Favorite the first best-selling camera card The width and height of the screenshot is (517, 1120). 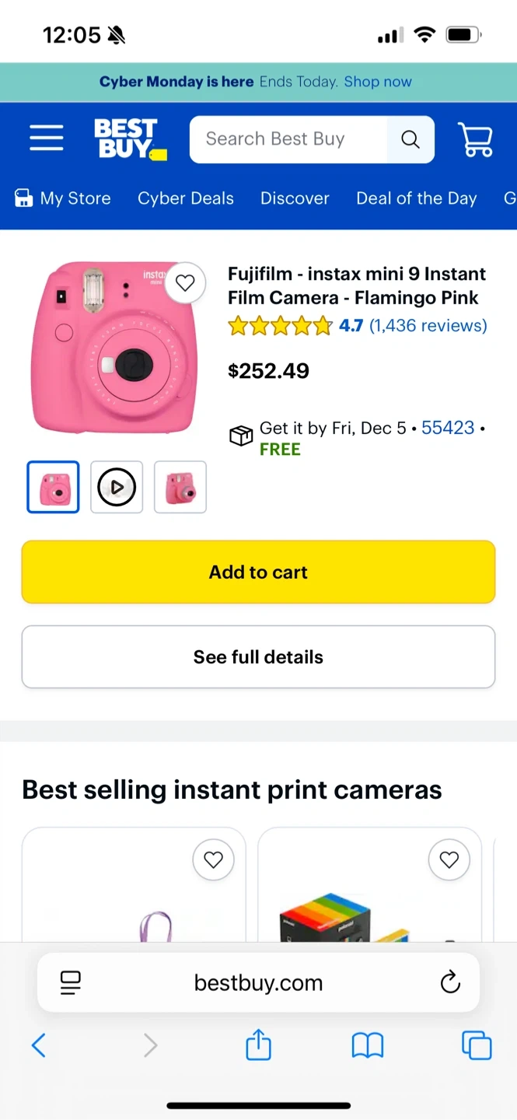tap(213, 859)
